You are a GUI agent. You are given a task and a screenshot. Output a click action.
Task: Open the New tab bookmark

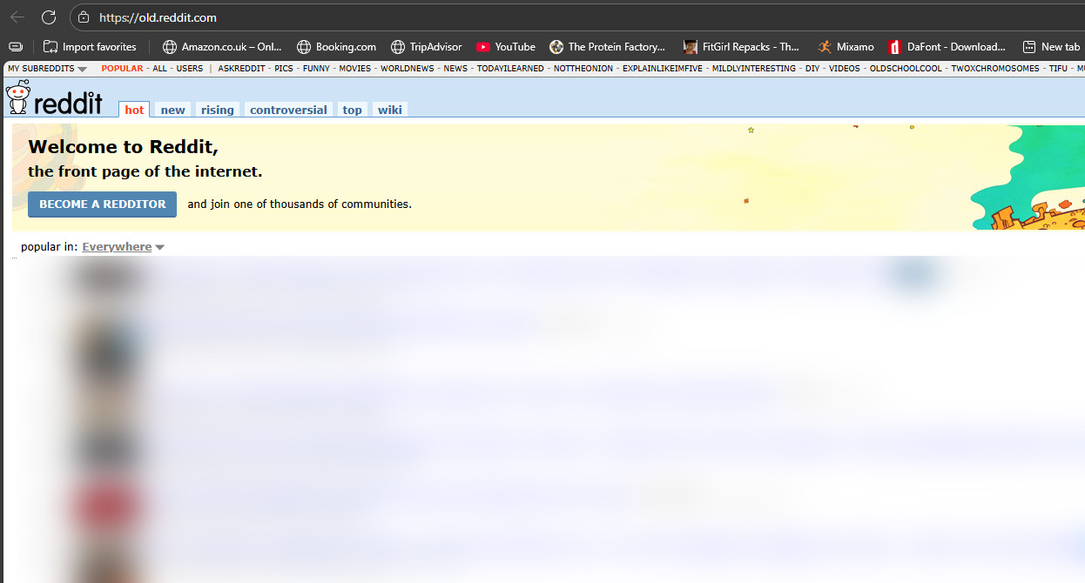(1051, 47)
